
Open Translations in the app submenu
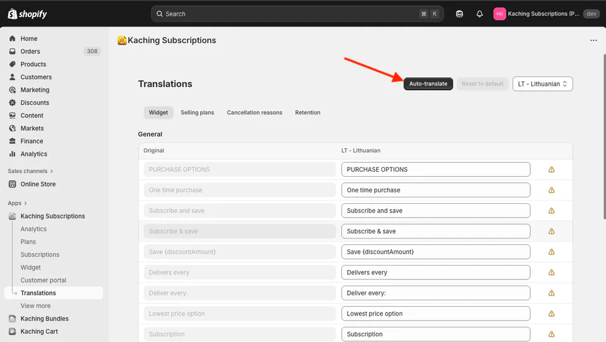pos(54,293)
